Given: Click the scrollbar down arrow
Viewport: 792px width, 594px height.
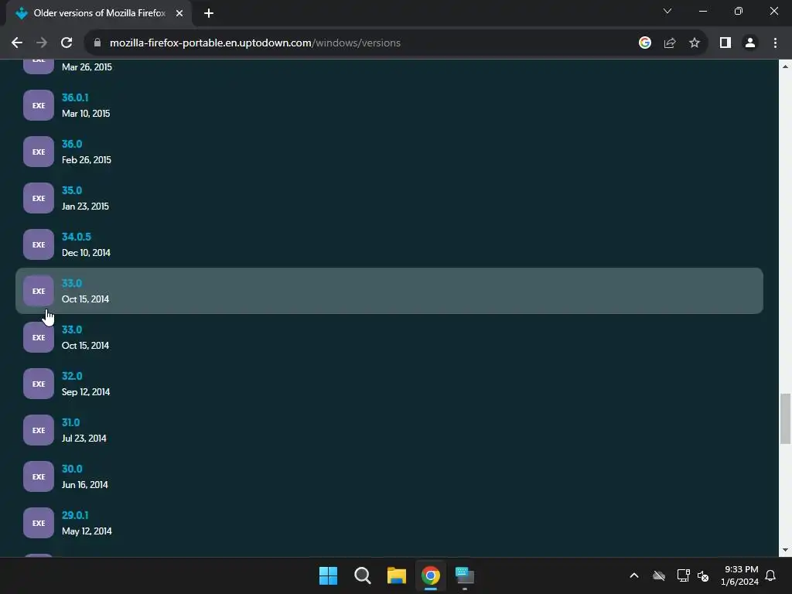Looking at the screenshot, I should [x=785, y=550].
